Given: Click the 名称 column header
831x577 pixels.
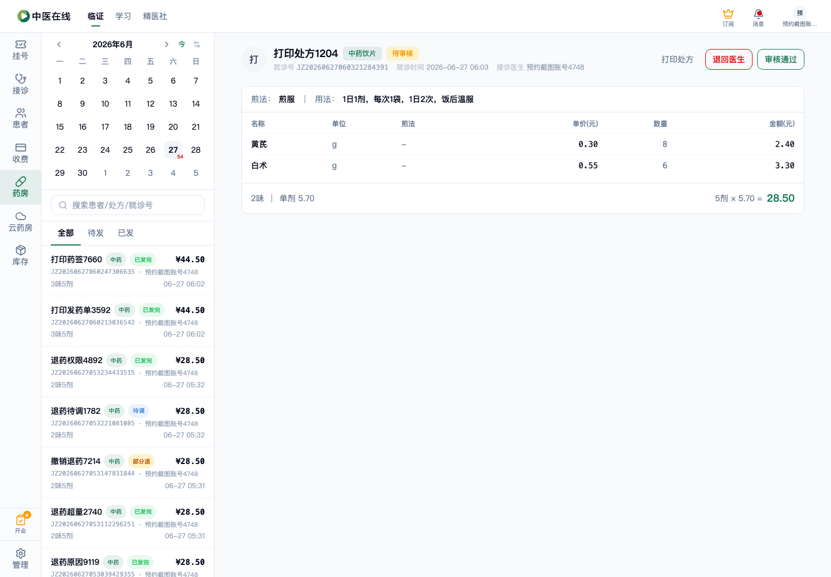Looking at the screenshot, I should [258, 124].
